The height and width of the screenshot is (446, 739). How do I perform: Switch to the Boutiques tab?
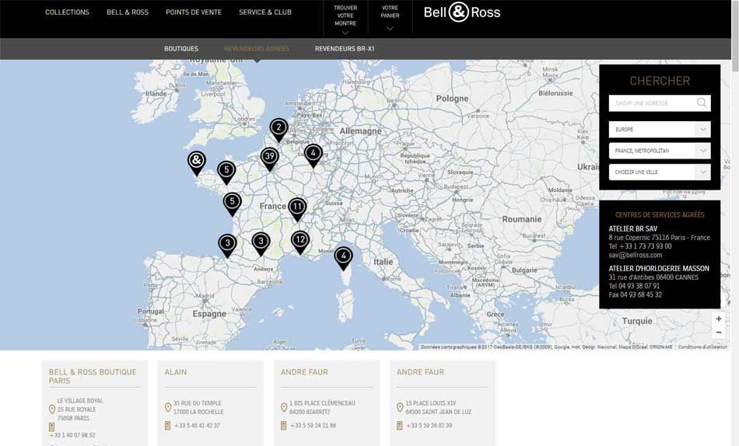coord(181,49)
